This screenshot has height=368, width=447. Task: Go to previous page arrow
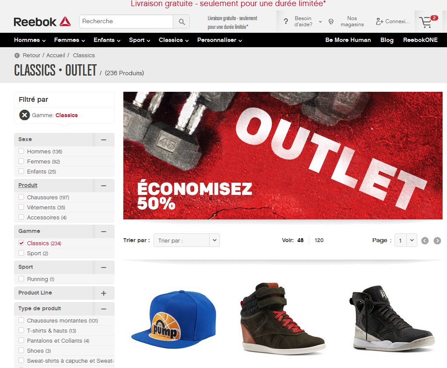(425, 241)
